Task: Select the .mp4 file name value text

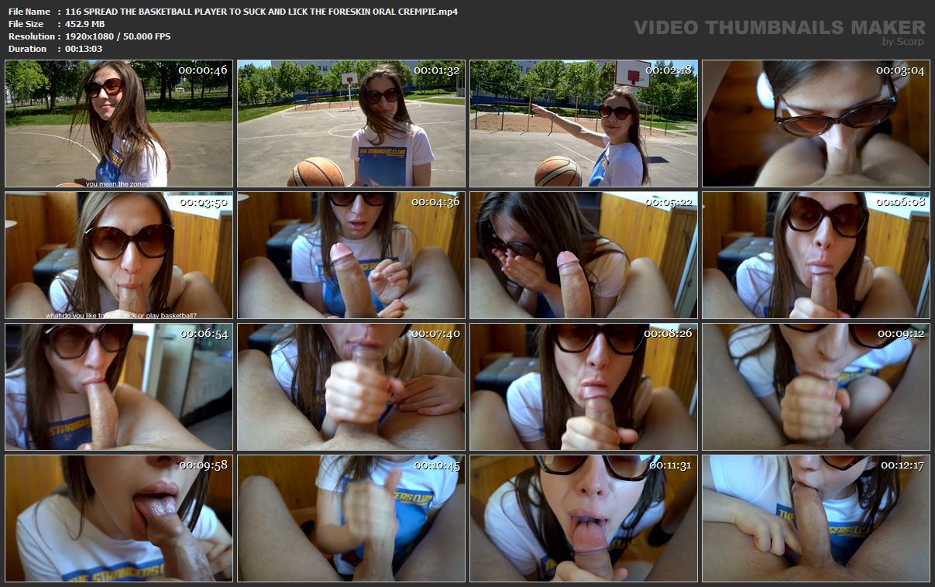Action: point(262,12)
